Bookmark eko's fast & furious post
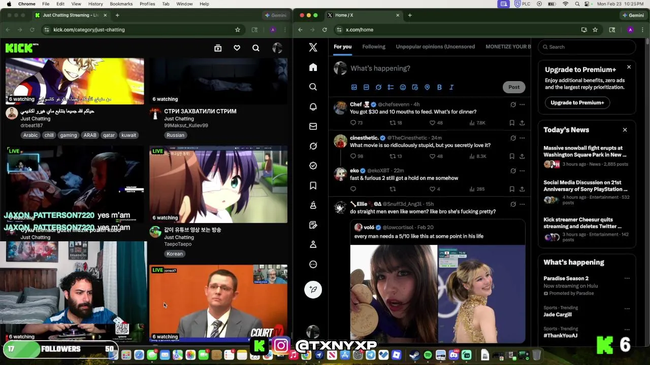Viewport: 650px width, 365px height. [x=512, y=189]
